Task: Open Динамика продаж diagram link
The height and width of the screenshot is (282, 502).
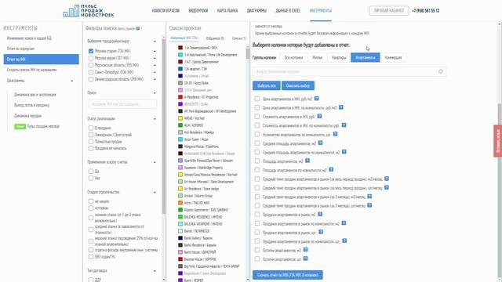Action: pos(27,116)
